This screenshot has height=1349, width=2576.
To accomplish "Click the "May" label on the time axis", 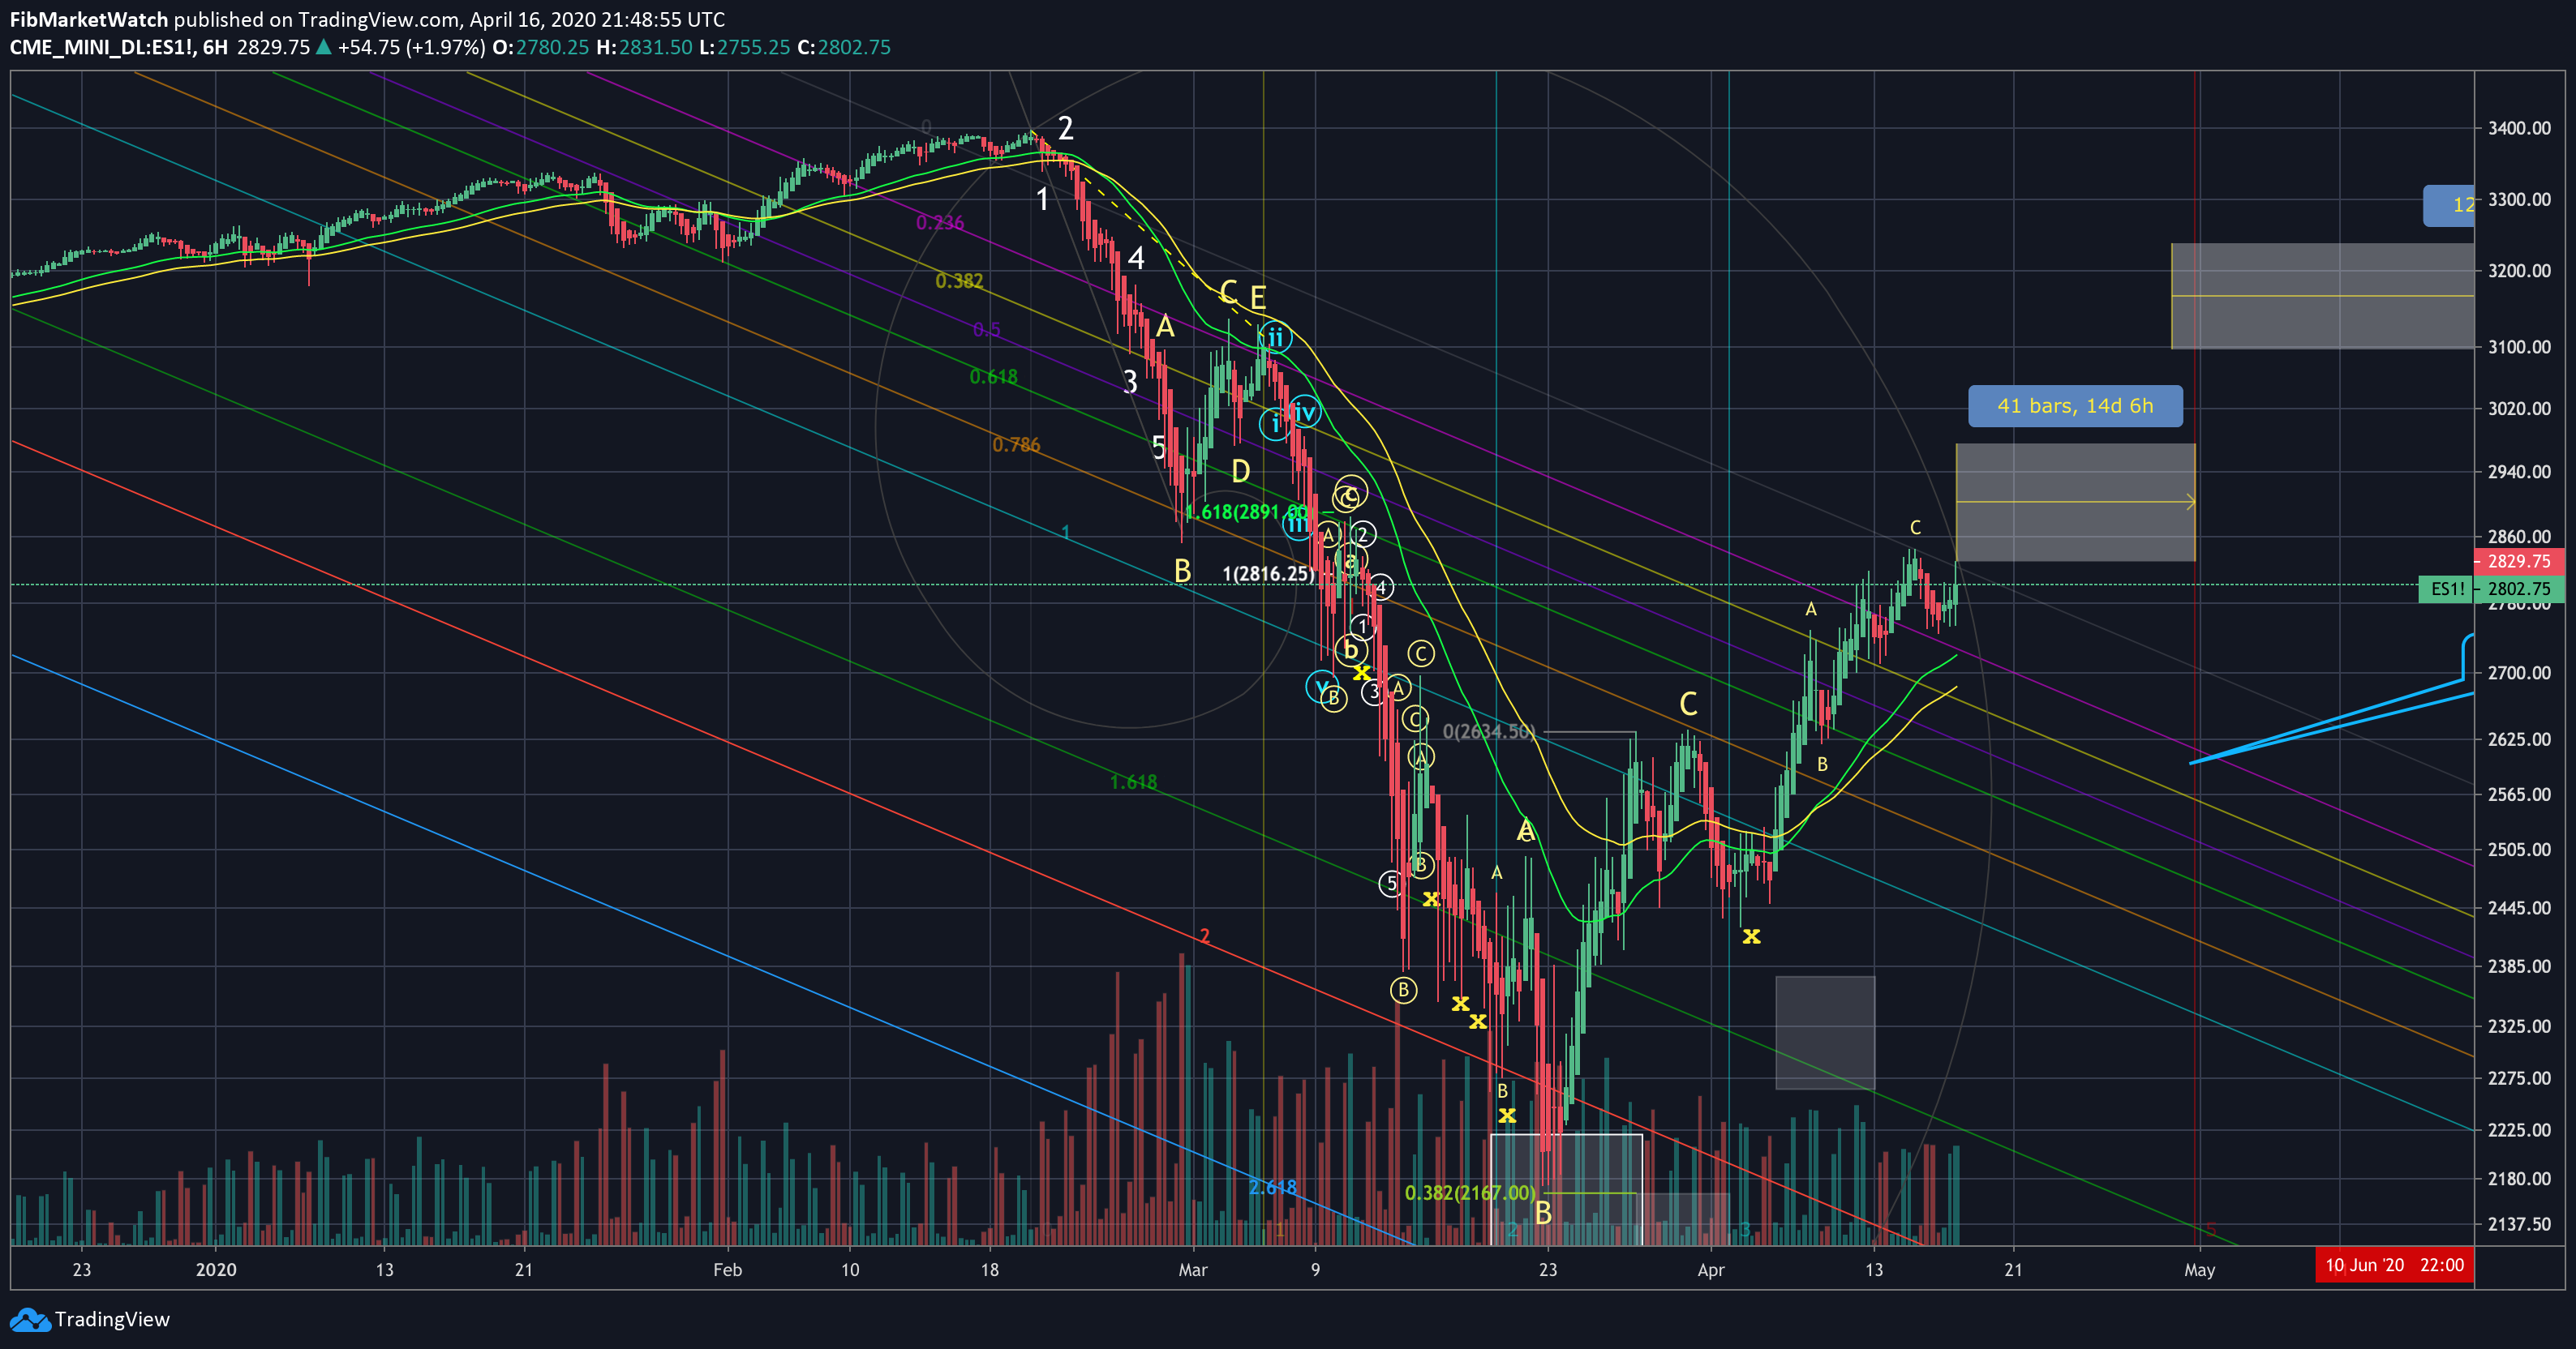I will (2199, 1270).
